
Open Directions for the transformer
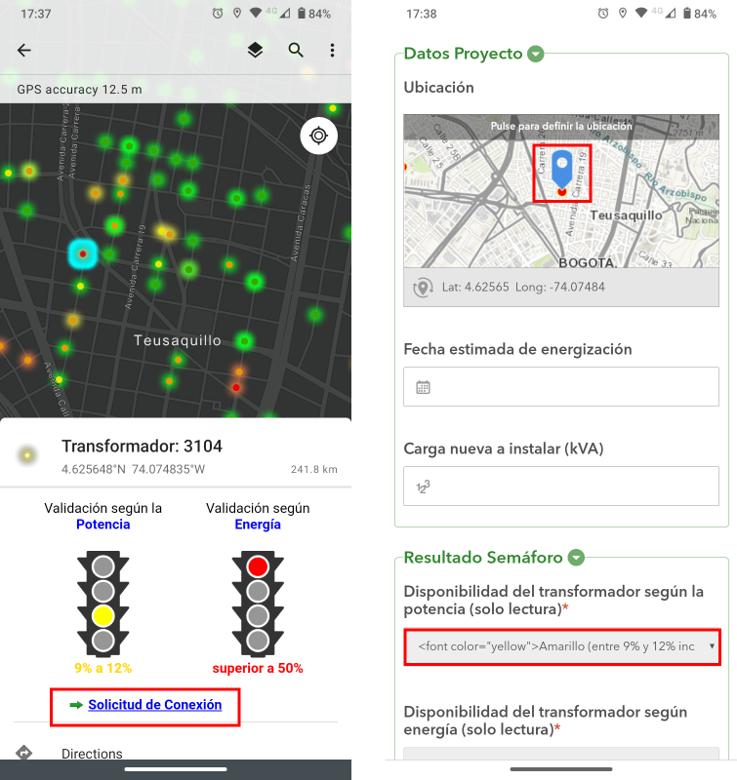click(x=92, y=754)
